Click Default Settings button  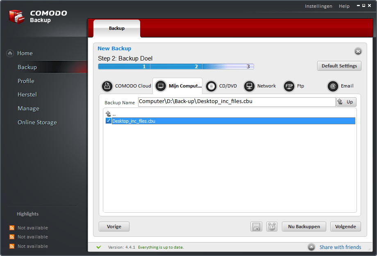tap(339, 66)
